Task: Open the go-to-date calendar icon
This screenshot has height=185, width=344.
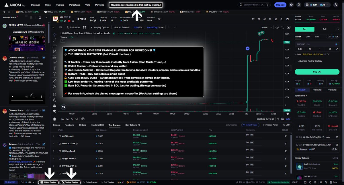Action: 83,119
